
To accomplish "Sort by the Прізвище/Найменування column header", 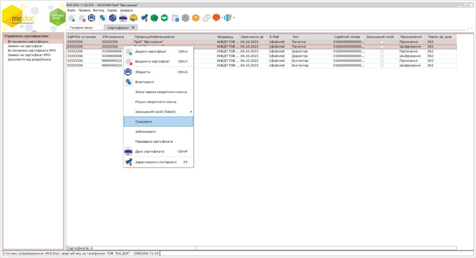I will (175, 37).
